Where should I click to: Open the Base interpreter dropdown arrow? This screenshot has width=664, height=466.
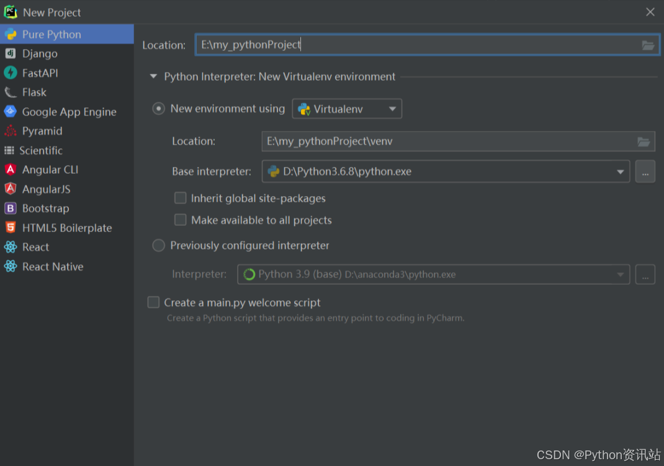620,172
